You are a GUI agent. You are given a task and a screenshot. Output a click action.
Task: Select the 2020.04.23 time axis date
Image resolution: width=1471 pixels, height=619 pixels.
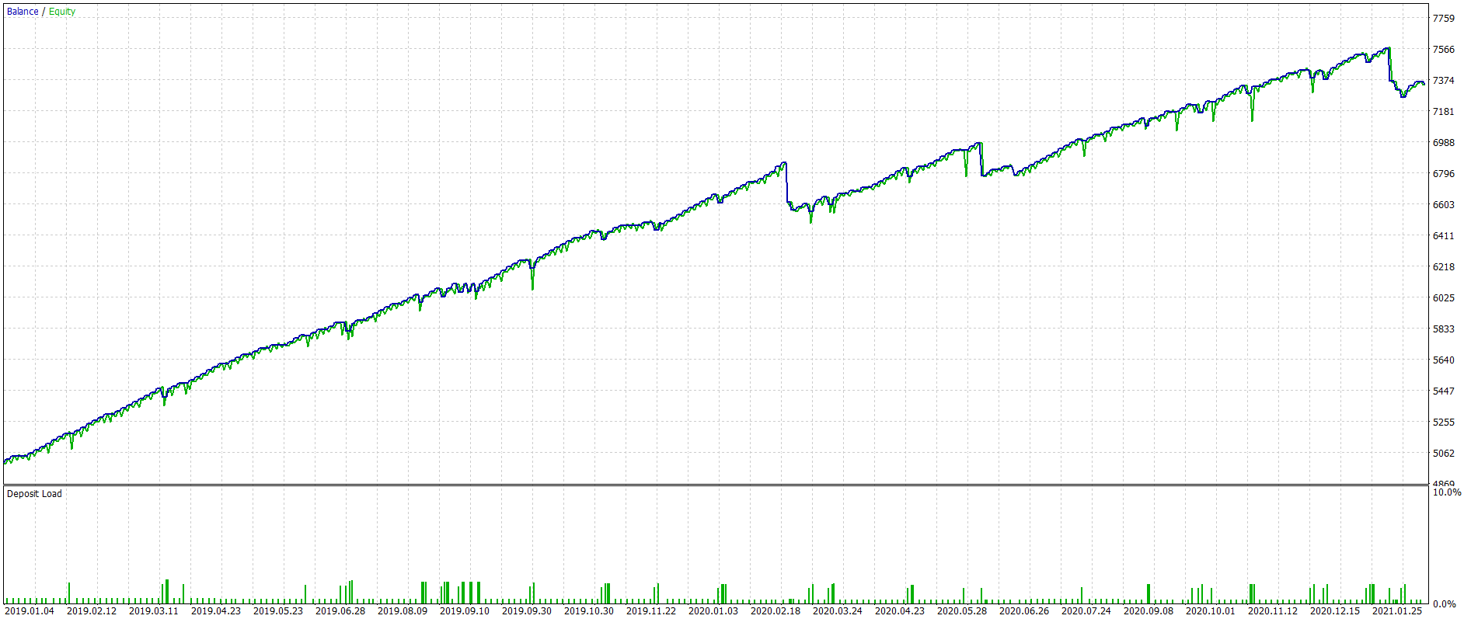[x=900, y=611]
